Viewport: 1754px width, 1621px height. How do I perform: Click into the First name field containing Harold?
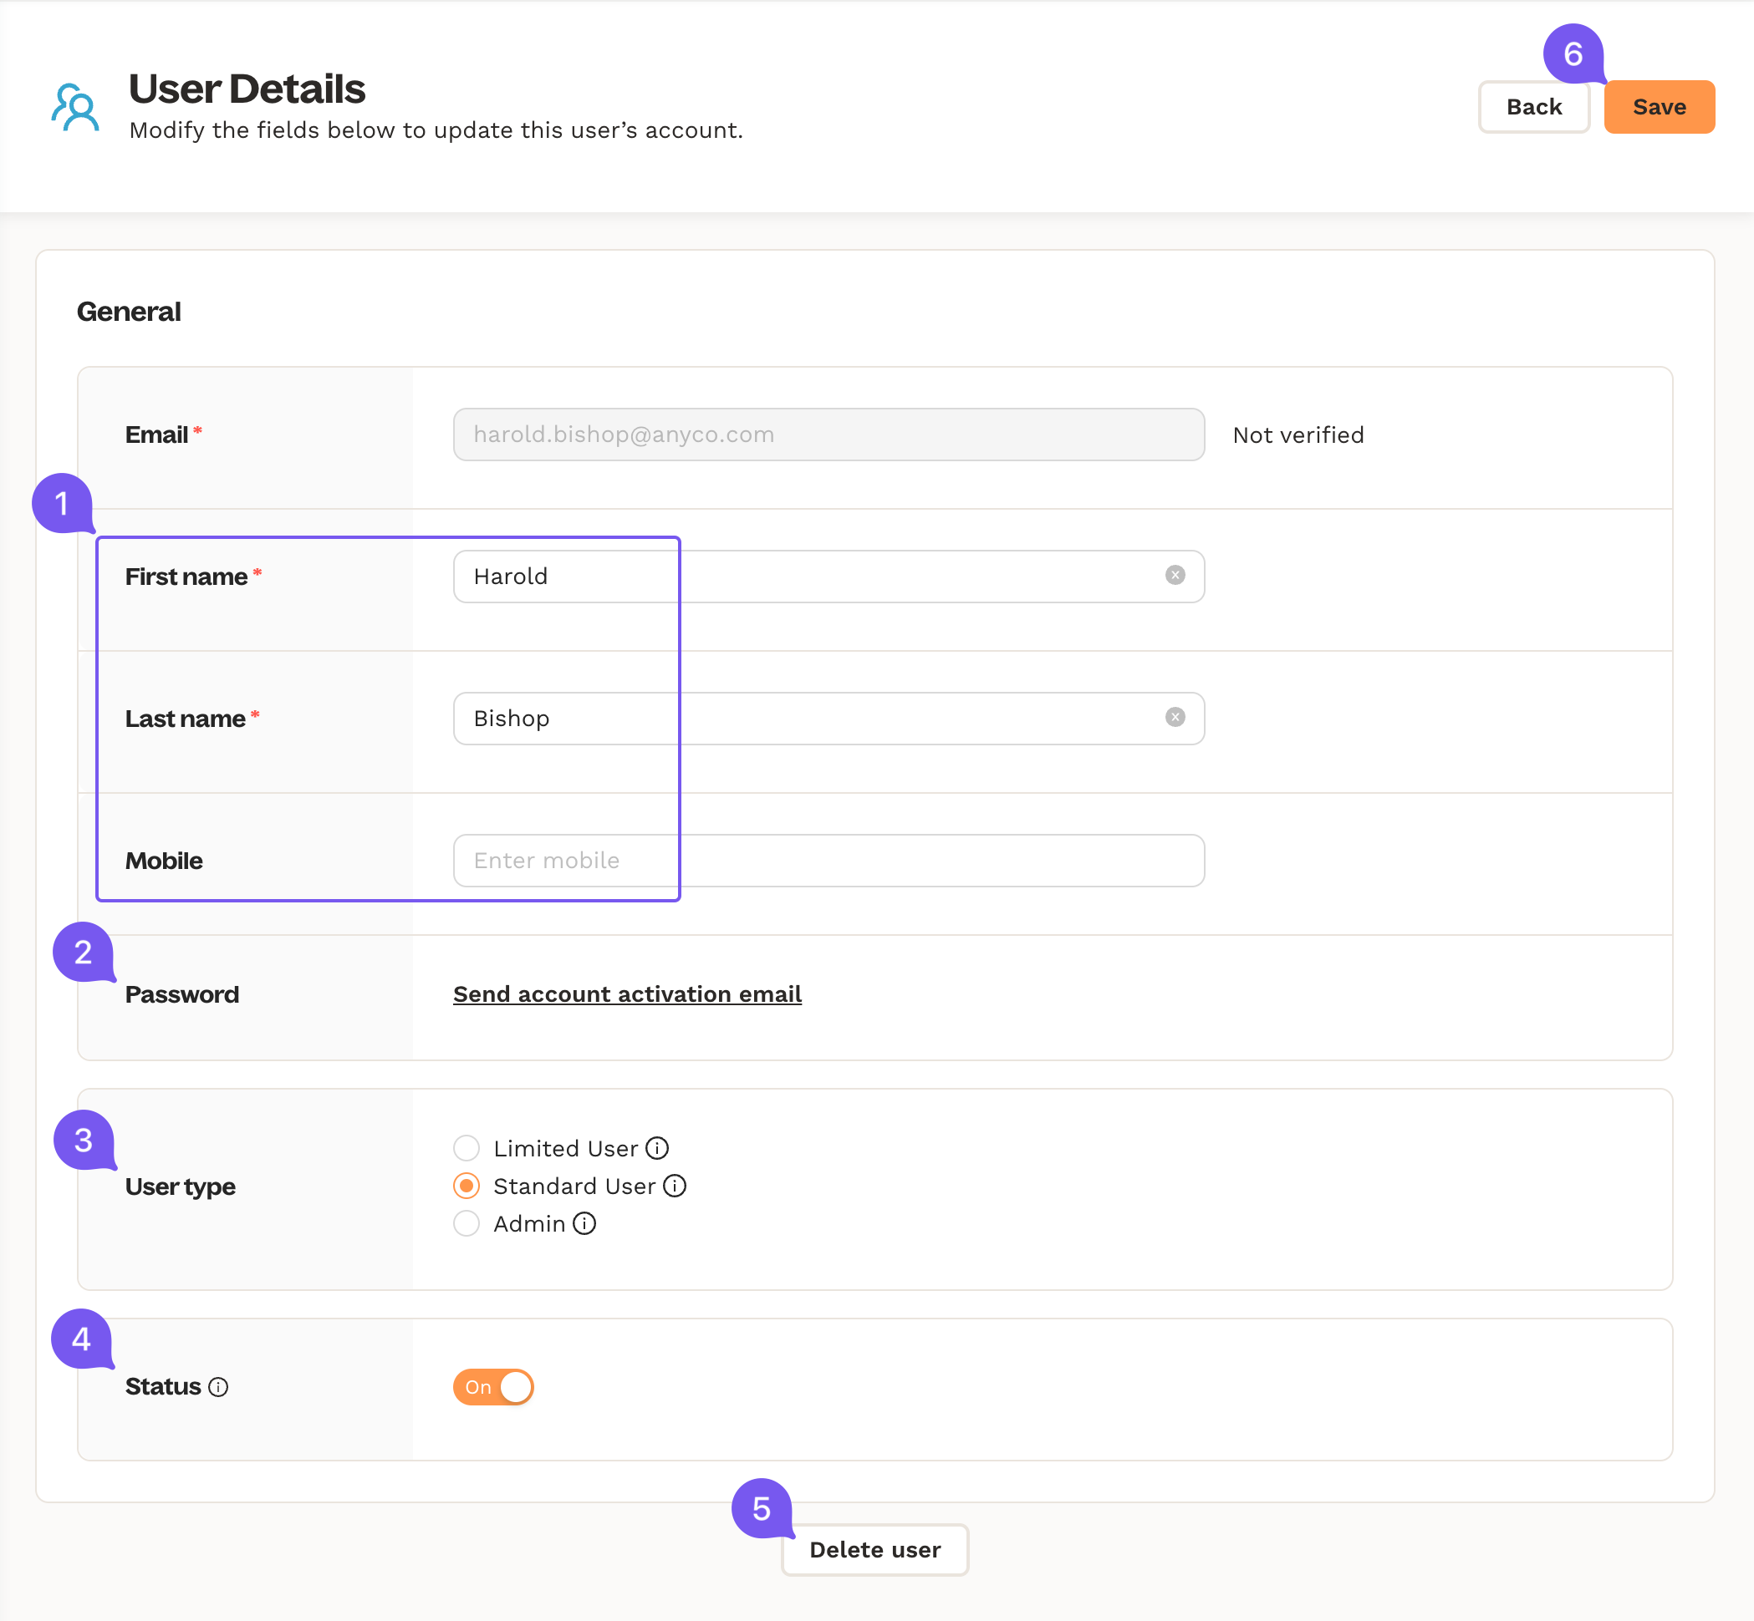(808, 577)
